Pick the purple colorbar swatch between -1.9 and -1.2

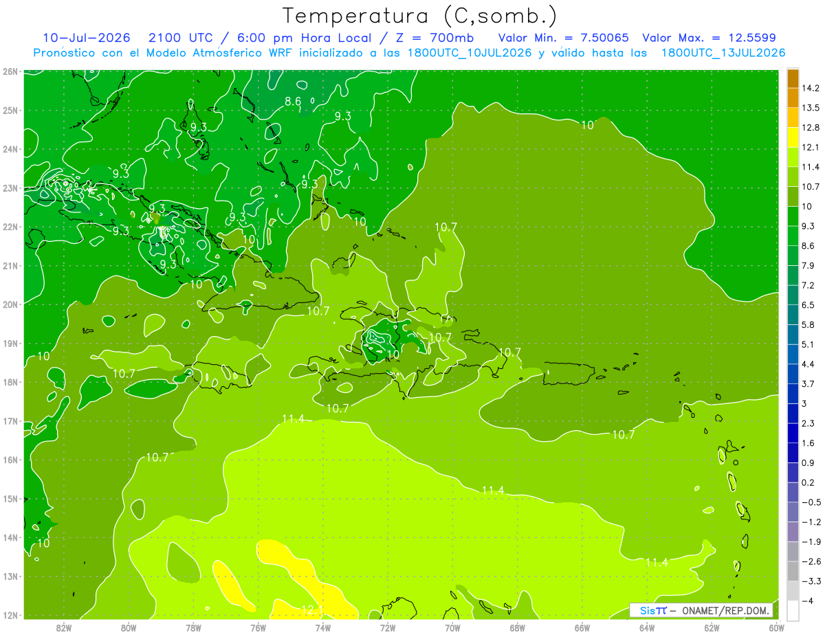pyautogui.click(x=793, y=532)
